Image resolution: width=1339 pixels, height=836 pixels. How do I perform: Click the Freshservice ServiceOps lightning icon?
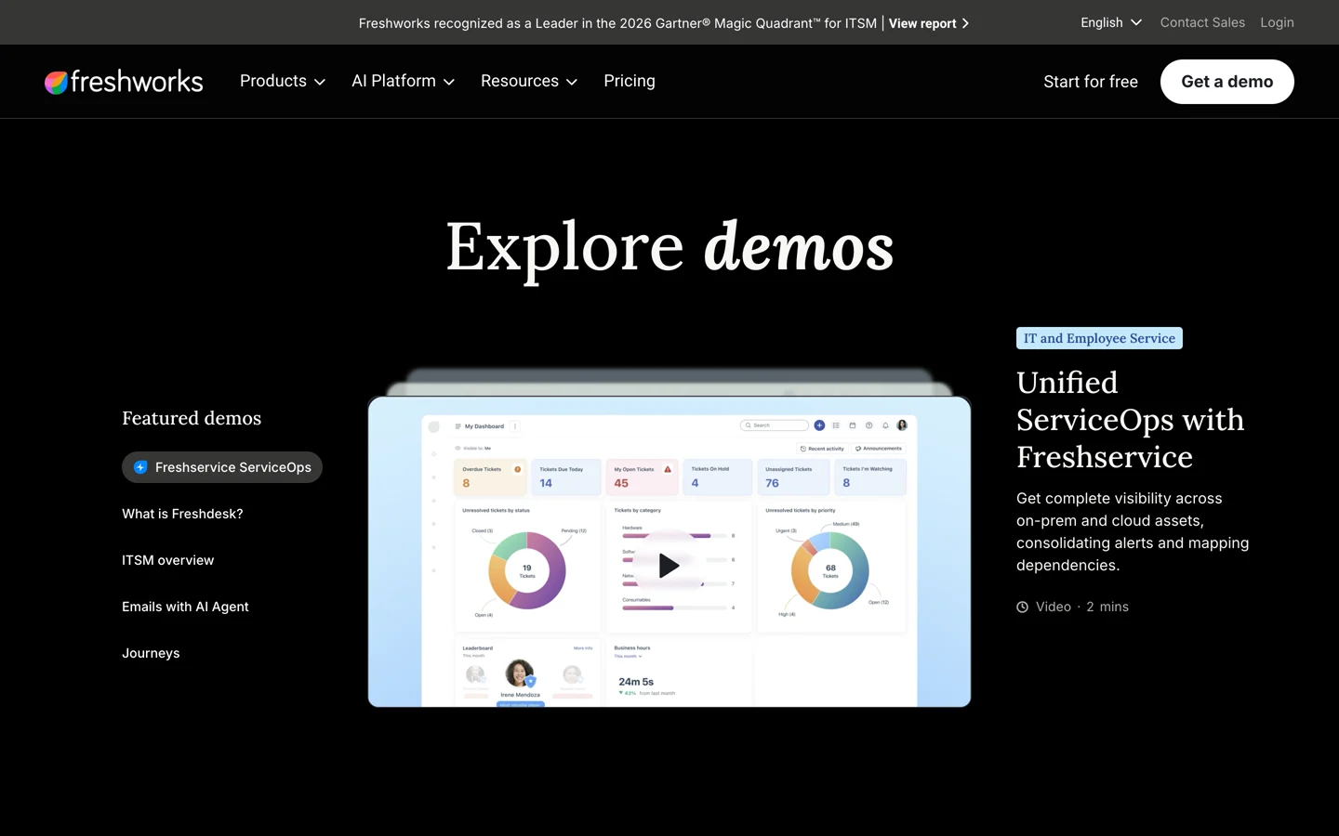pyautogui.click(x=140, y=467)
